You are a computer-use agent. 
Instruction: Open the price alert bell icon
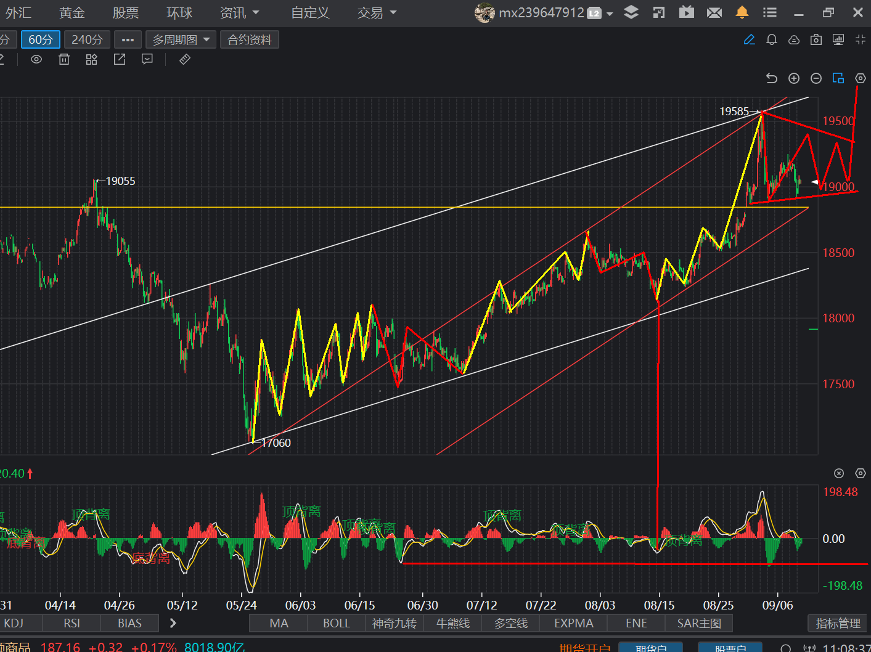click(771, 40)
